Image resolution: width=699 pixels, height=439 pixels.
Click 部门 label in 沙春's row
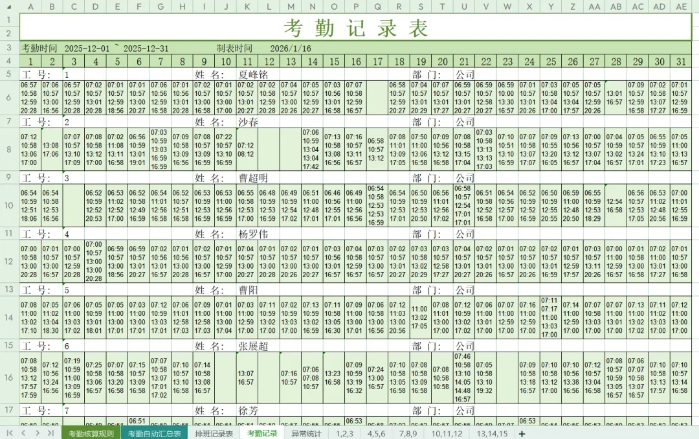pos(426,122)
